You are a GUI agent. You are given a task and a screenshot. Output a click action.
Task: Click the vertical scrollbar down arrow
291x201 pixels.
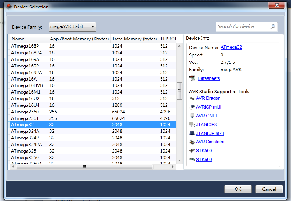click(179, 160)
